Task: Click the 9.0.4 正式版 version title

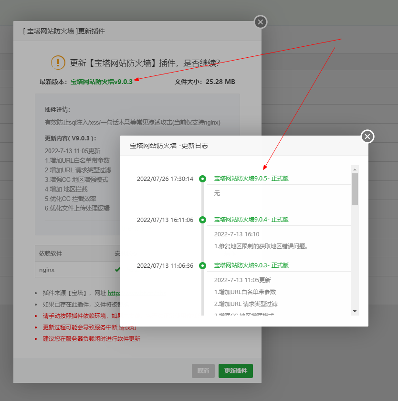Action: click(x=251, y=220)
